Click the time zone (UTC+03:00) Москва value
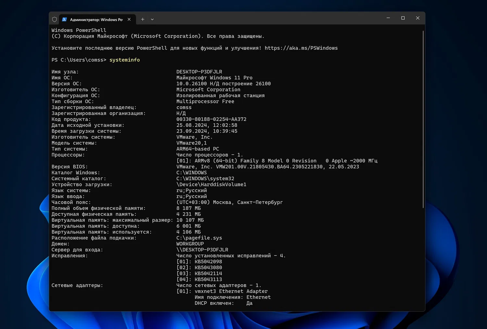The width and height of the screenshot is (487, 329). (x=230, y=202)
